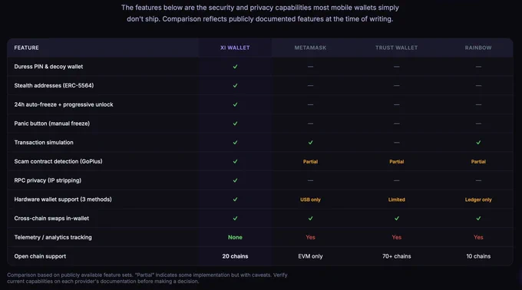Screen dimensions: 522x290
Task: Click MetaMask 'USB only' hardware wallet label
Action: tap(310, 199)
